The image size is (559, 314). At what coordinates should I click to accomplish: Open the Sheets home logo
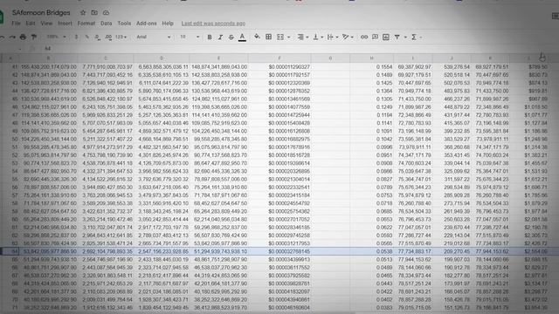coord(2,17)
